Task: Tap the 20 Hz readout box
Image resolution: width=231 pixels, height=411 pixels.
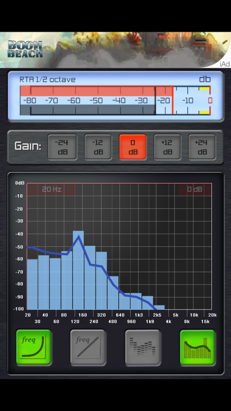Action: click(x=52, y=189)
